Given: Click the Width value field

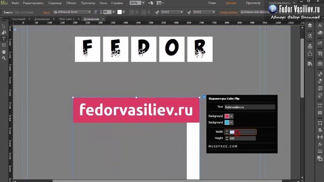Looking at the screenshot, I should pyautogui.click(x=242, y=132).
